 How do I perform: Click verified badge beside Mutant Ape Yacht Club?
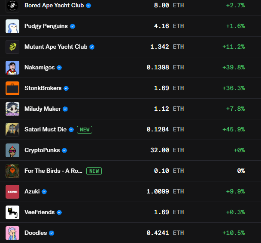tap(92, 47)
